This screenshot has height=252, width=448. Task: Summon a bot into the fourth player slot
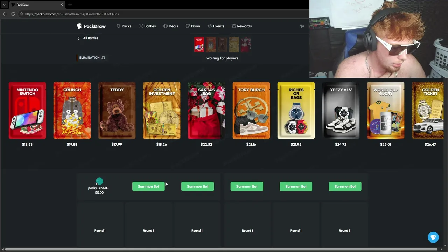tap(247, 186)
